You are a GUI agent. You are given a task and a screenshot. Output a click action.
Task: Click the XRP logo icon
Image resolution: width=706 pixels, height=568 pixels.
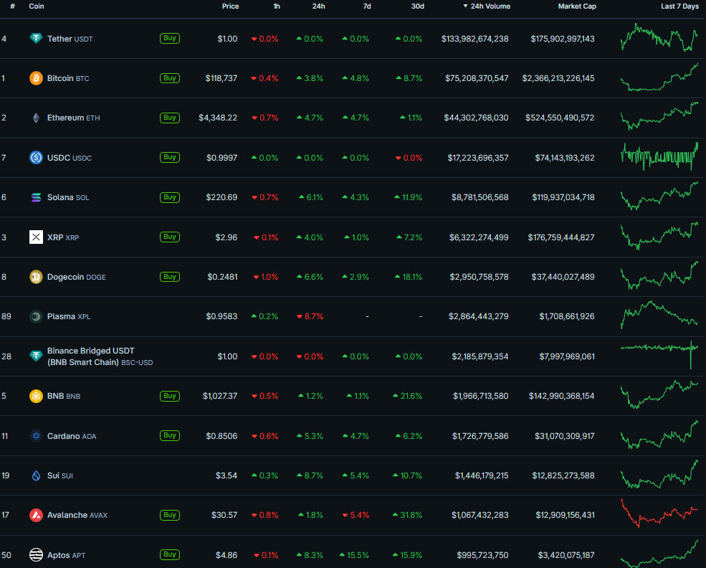(36, 237)
